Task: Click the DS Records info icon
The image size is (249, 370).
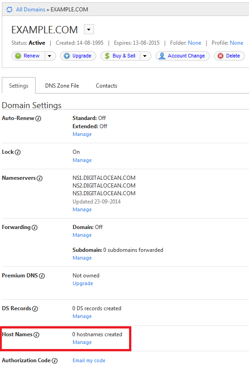Action: [35, 309]
